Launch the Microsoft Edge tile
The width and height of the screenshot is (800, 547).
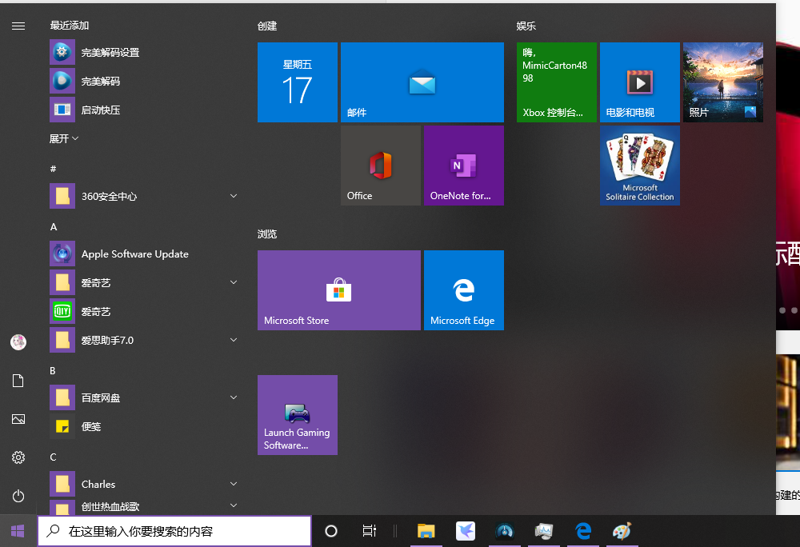pyautogui.click(x=464, y=290)
